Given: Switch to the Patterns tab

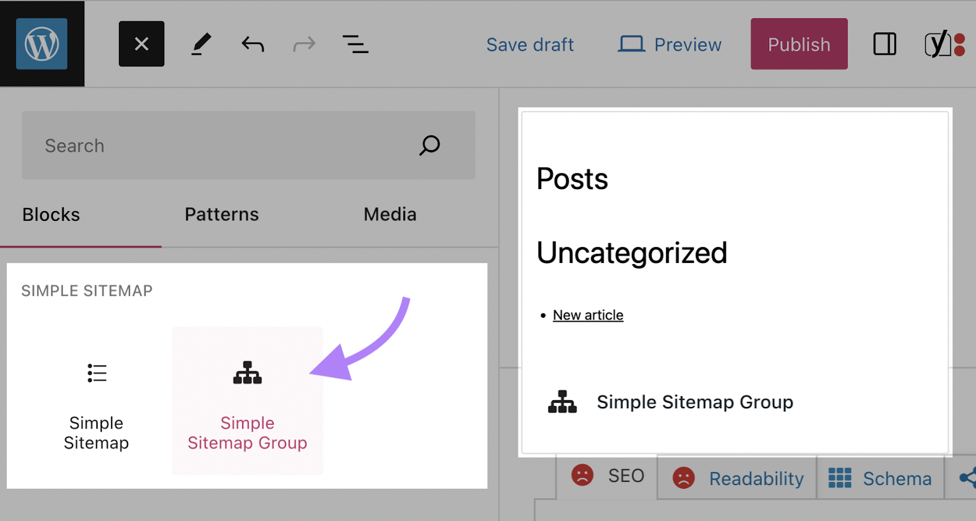Looking at the screenshot, I should [222, 215].
